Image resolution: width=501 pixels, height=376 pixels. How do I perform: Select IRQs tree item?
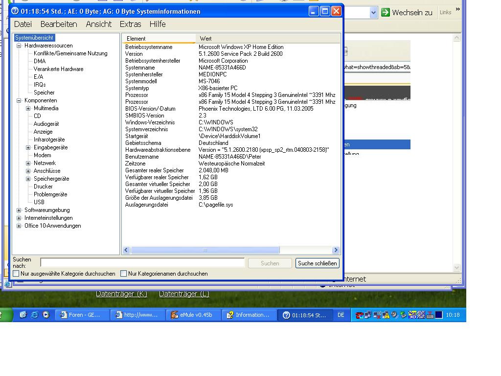(x=40, y=85)
